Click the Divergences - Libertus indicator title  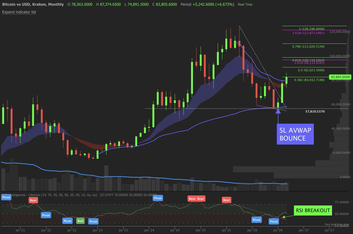49,195
